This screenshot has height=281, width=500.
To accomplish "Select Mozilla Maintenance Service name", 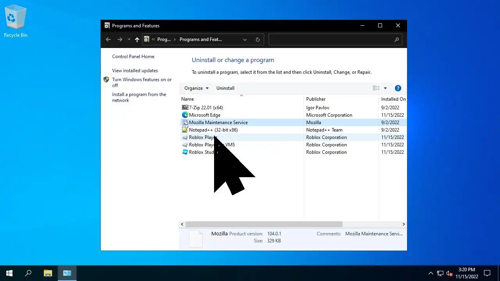I will coord(218,122).
